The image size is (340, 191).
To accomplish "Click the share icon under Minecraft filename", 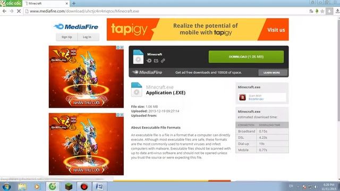I will 156,60.
